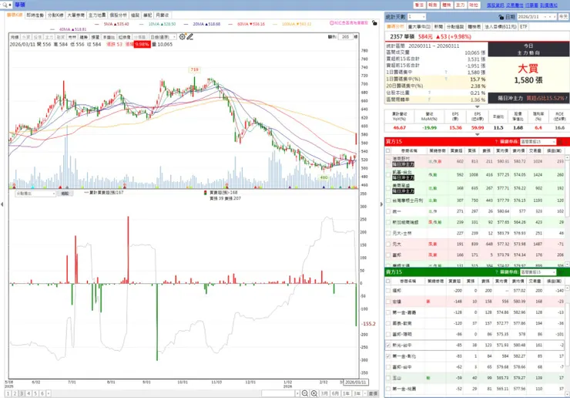This screenshot has height=398, width=570.
Task: Click the lock icon above the chart
Action: [x=374, y=23]
